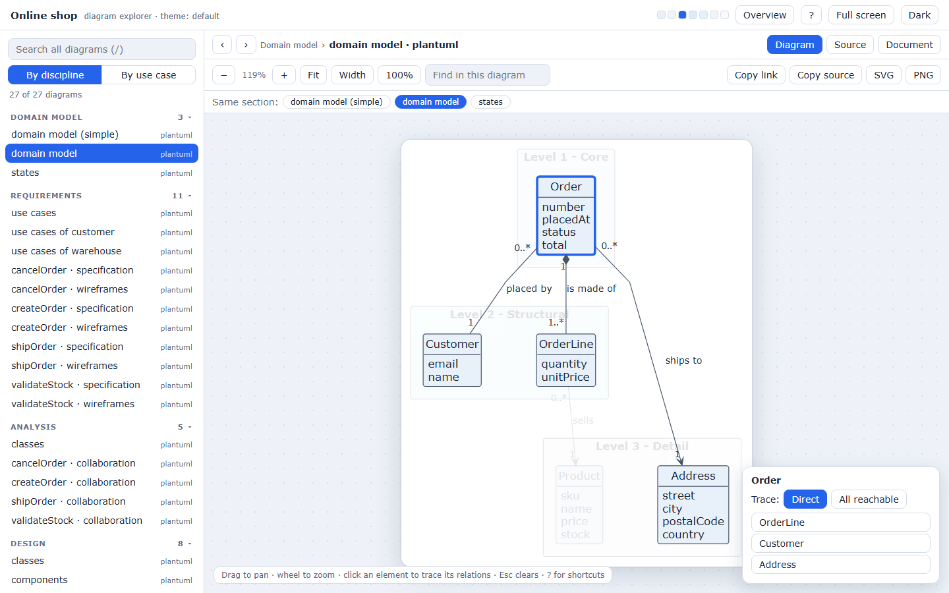Viewport: 949px width, 593px height.
Task: Switch sidebar grouping to By use case
Action: 149,75
